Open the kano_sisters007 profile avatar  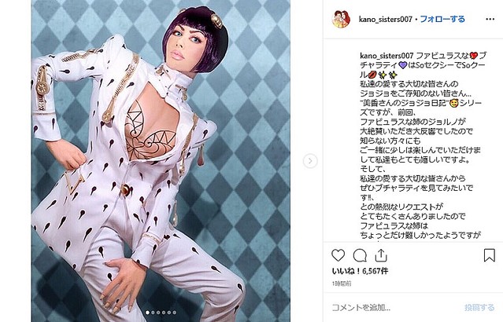point(341,19)
